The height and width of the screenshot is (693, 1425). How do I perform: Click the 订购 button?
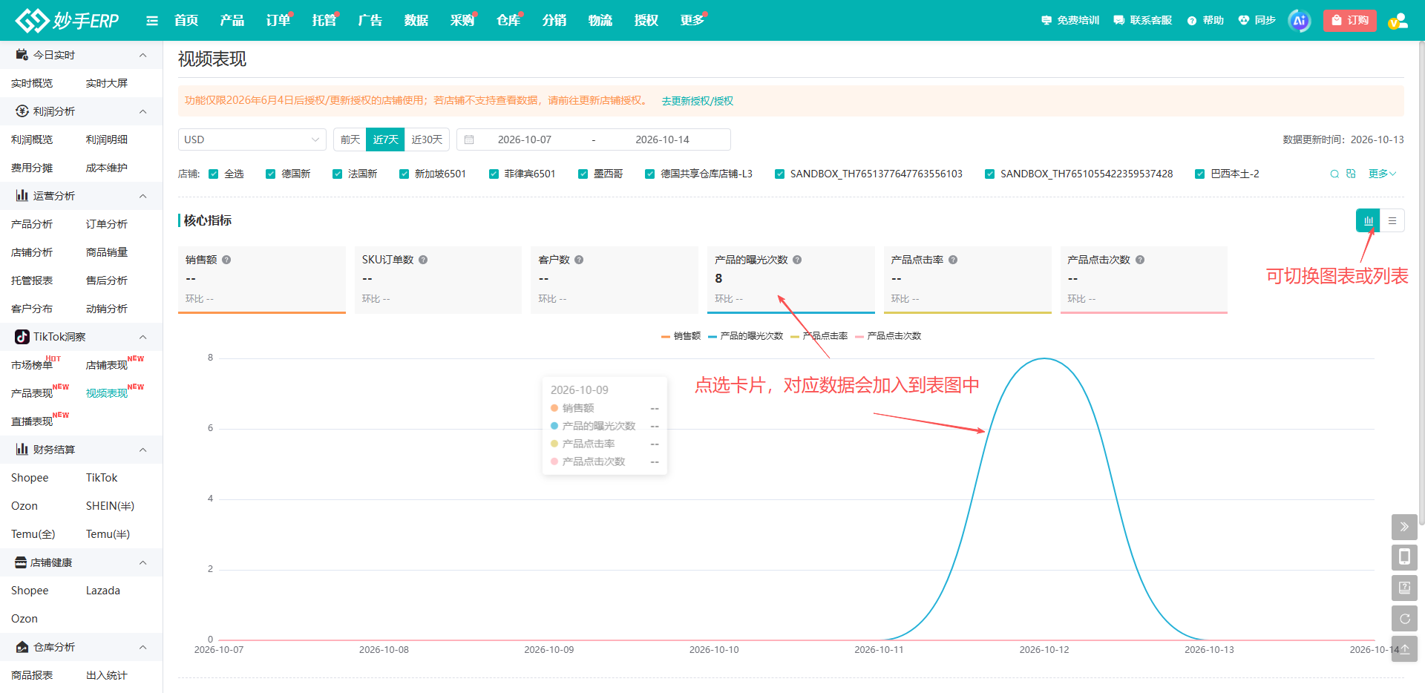pos(1350,21)
